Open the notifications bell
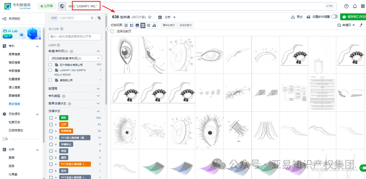 point(354,6)
